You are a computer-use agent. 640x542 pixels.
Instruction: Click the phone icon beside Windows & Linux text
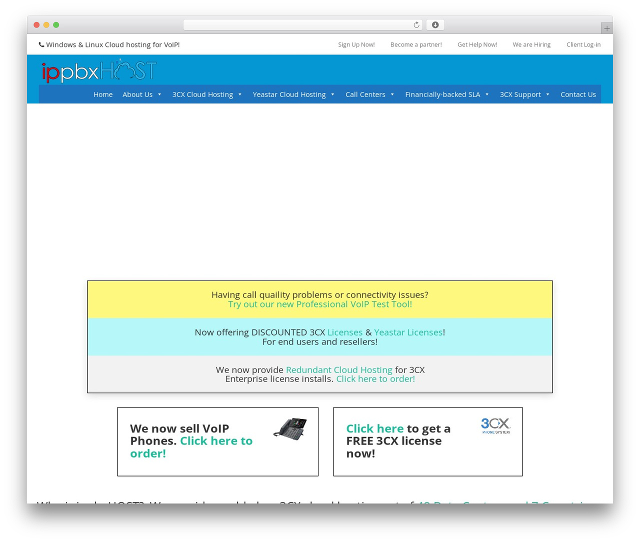[x=41, y=44]
